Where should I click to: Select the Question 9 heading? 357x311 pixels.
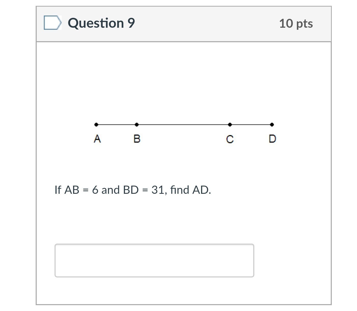101,23
